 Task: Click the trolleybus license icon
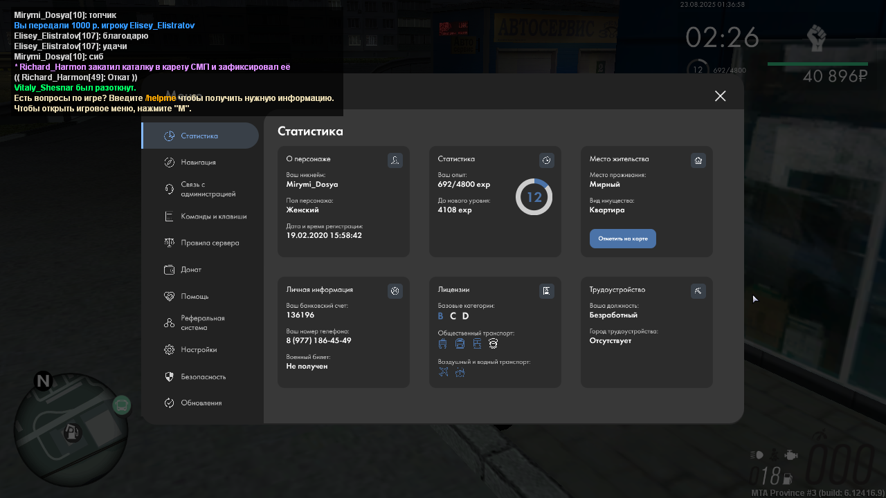443,344
